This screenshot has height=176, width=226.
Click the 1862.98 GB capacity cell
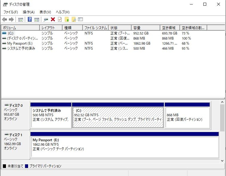tap(142, 43)
